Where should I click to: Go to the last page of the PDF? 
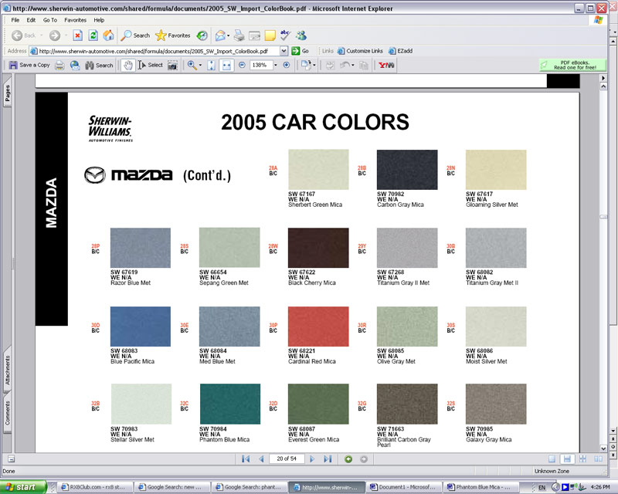[x=328, y=459]
